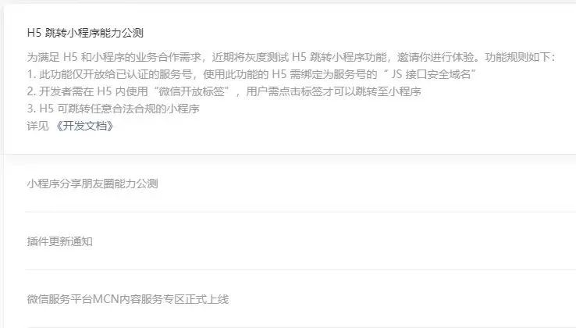Click rule 3 about 合法合规的小程序
The width and height of the screenshot is (576, 328).
coord(113,109)
